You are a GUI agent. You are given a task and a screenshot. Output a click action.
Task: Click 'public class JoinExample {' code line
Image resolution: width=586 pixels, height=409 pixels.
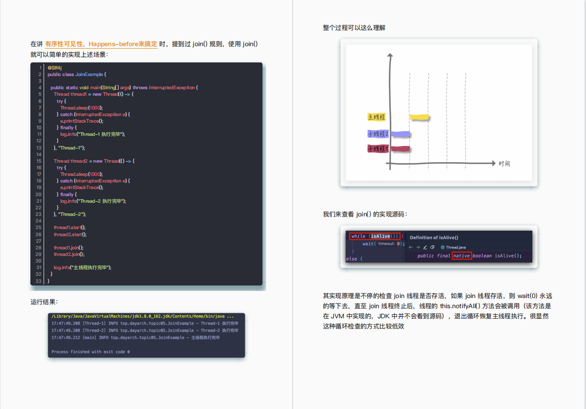77,75
